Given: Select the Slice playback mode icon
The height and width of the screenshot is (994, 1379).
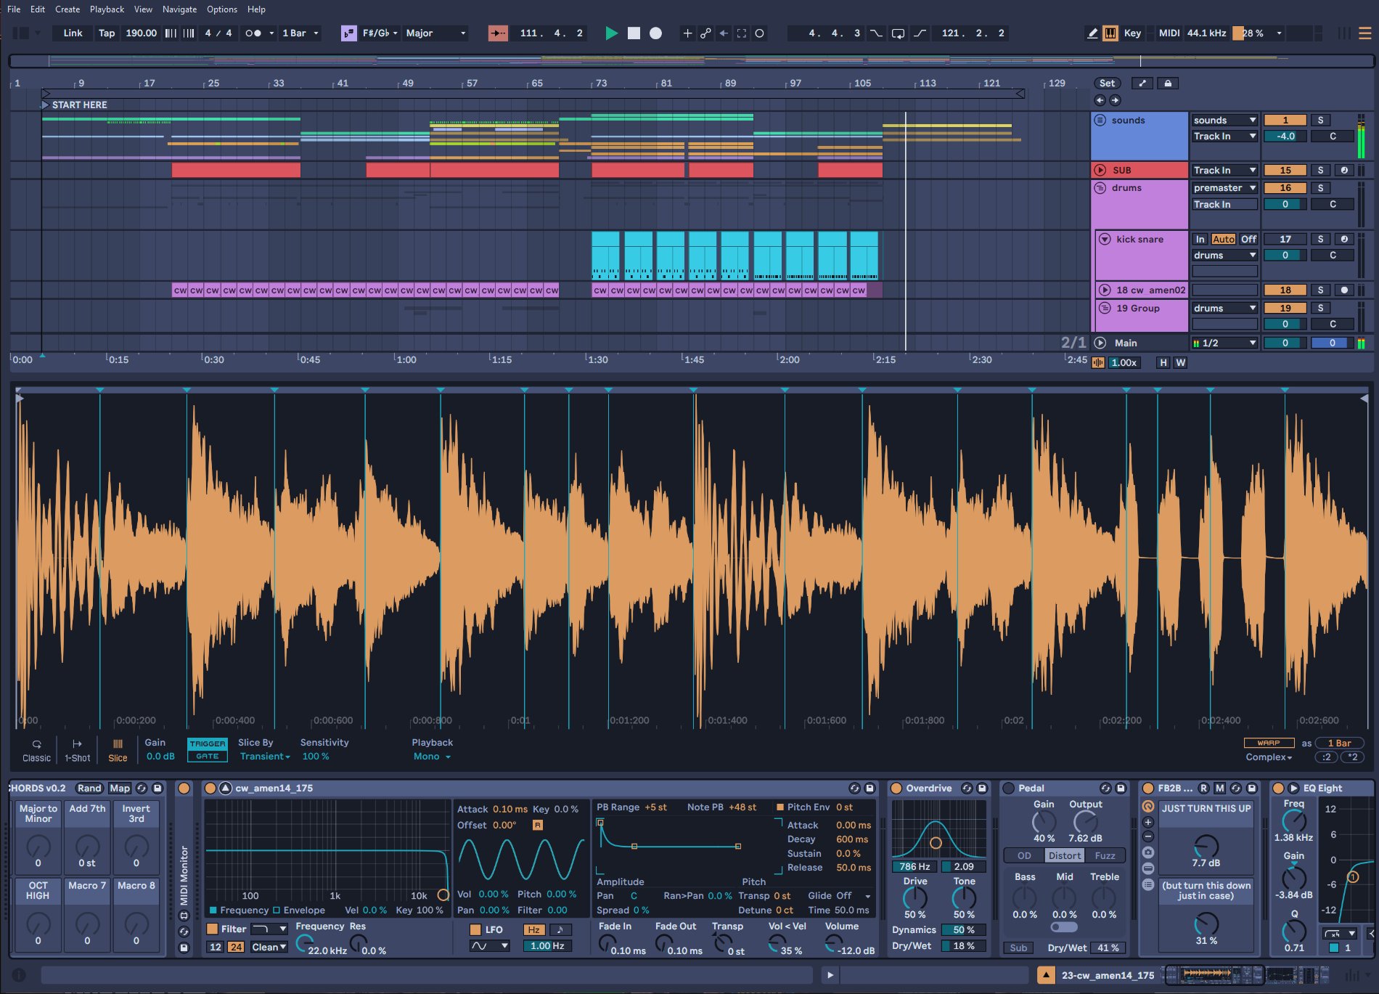Looking at the screenshot, I should pyautogui.click(x=118, y=746).
